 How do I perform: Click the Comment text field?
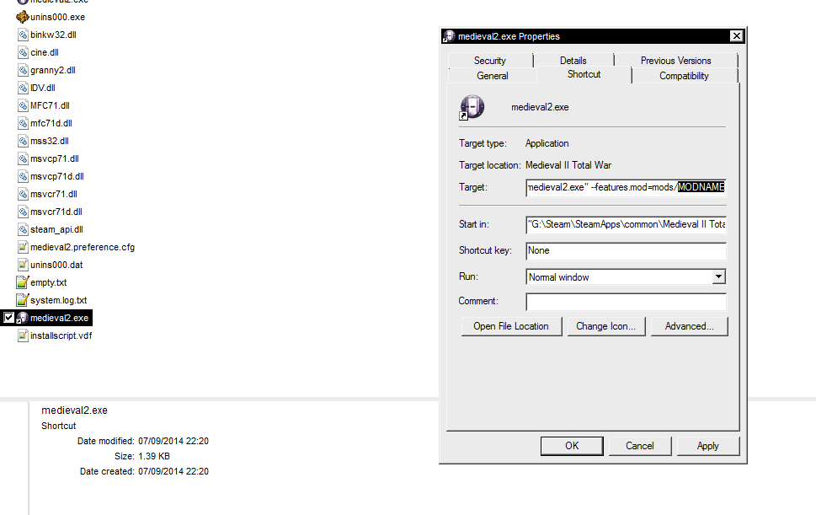(626, 302)
